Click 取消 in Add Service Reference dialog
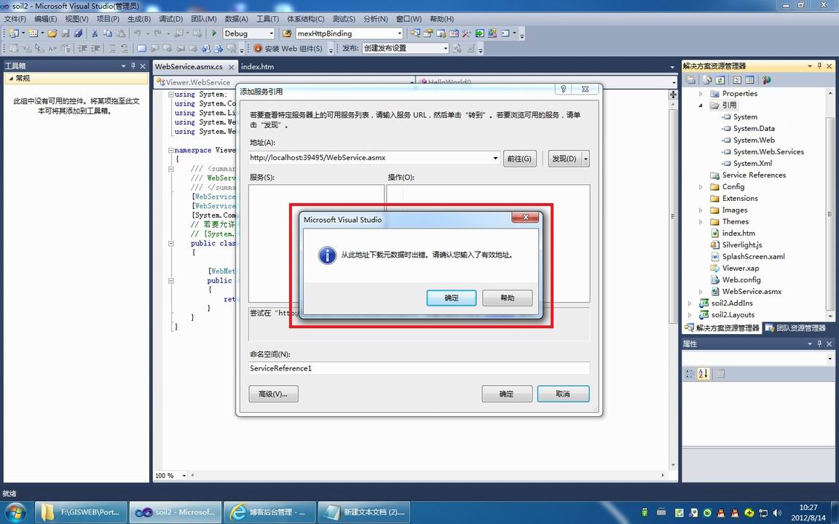The image size is (839, 524). pos(563,394)
